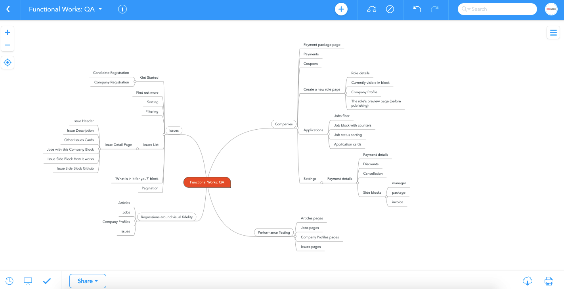Image resolution: width=564 pixels, height=289 pixels.
Task: Open the Share dropdown button
Action: [x=88, y=281]
